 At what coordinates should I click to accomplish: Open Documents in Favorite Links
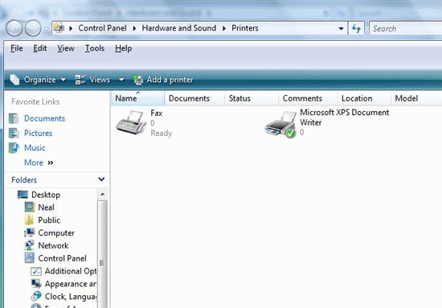[x=44, y=118]
